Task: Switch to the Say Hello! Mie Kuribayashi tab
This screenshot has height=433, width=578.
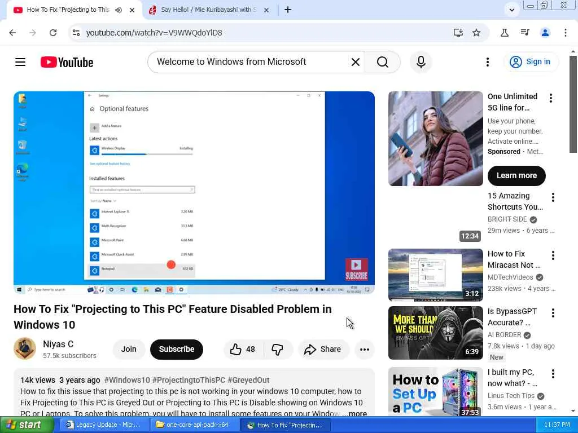Action: [x=209, y=10]
